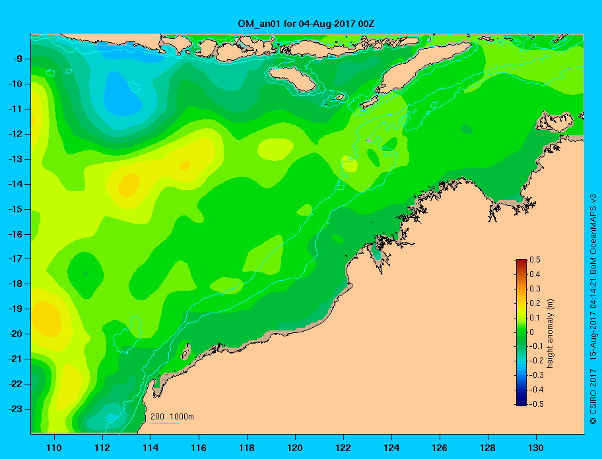Click the height anomaly color bar
The width and height of the screenshot is (602, 459).
pyautogui.click(x=521, y=332)
